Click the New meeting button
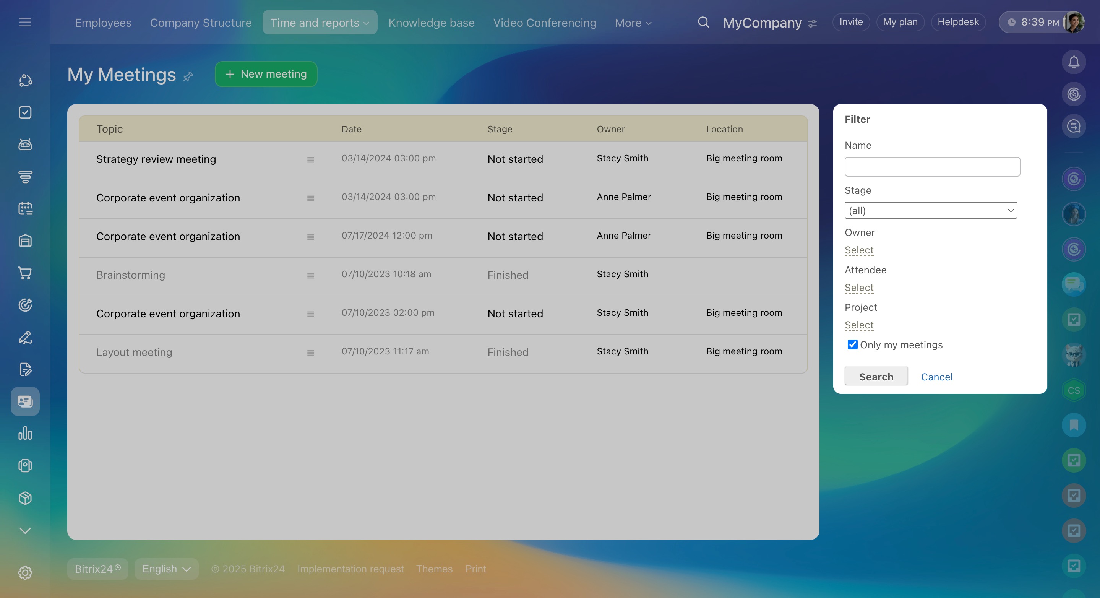This screenshot has width=1100, height=598. pyautogui.click(x=266, y=74)
